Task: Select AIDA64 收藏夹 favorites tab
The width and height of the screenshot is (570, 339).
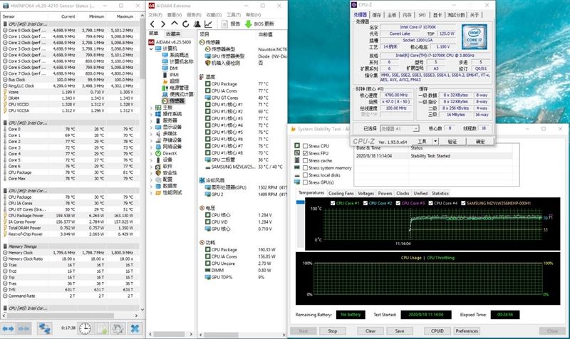Action: pyautogui.click(x=173, y=33)
